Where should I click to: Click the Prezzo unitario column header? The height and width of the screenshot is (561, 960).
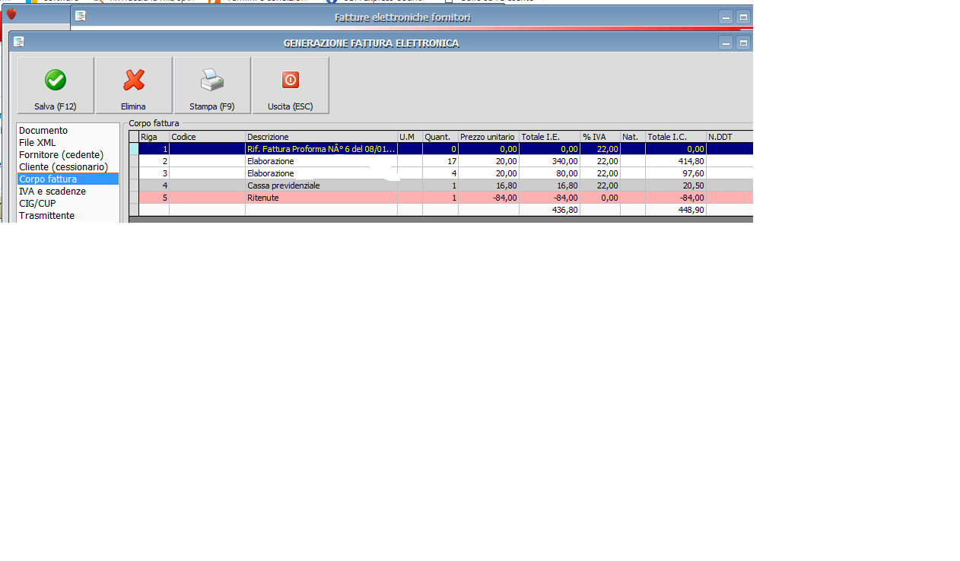488,137
